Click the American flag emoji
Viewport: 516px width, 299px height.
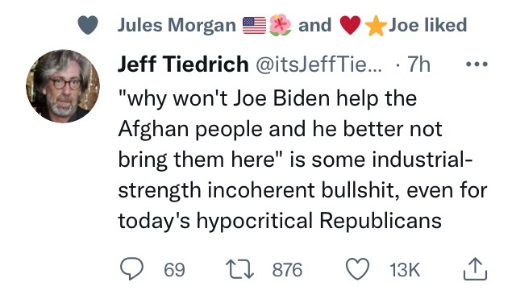click(x=255, y=25)
